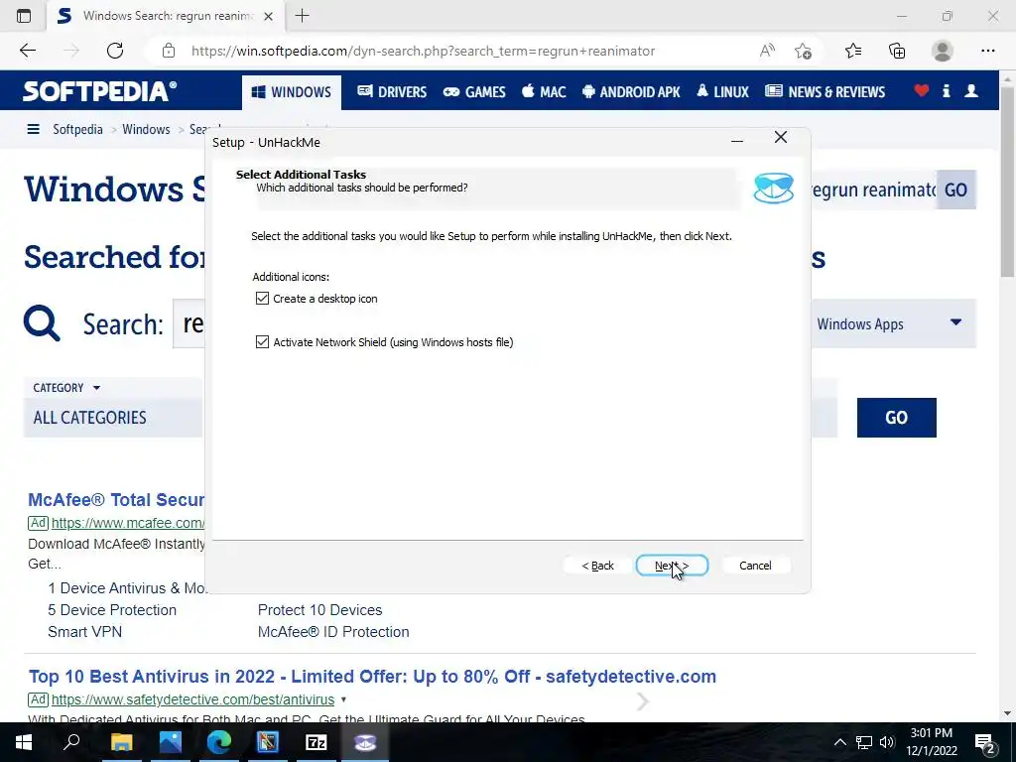The width and height of the screenshot is (1016, 762).
Task: Click into the Search input field
Action: 190,323
